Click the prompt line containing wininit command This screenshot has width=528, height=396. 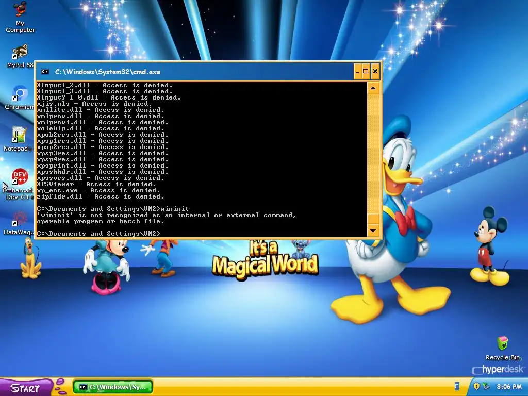(113, 209)
